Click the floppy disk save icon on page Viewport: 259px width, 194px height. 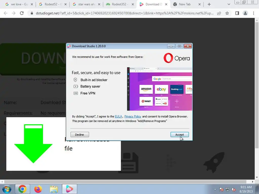[x=128, y=163]
